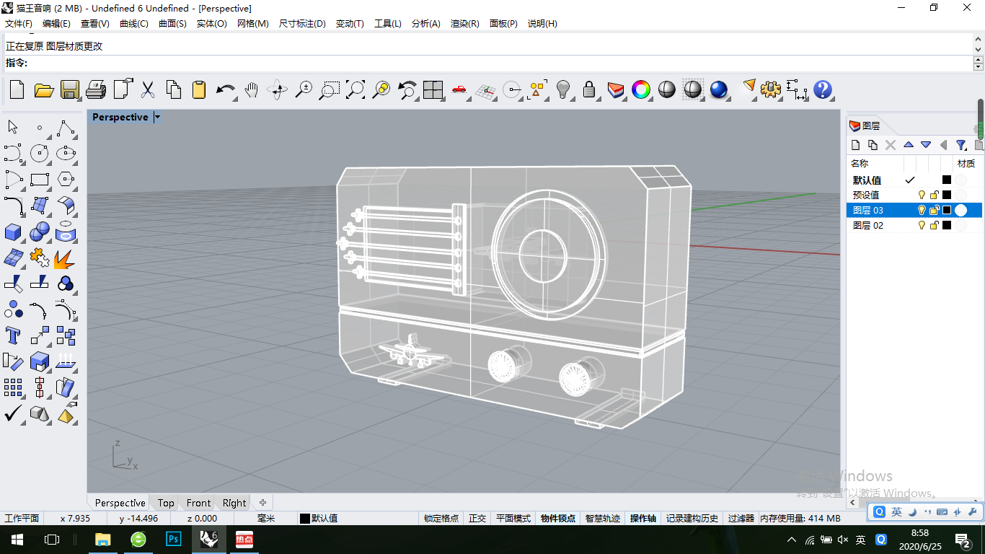
Task: Toggle lock of 图层 03 layer
Action: [934, 210]
